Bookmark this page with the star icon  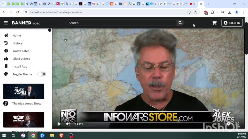(x=196, y=12)
